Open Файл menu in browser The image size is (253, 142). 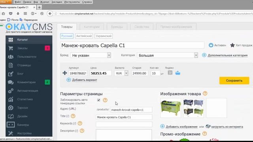(17, 2)
